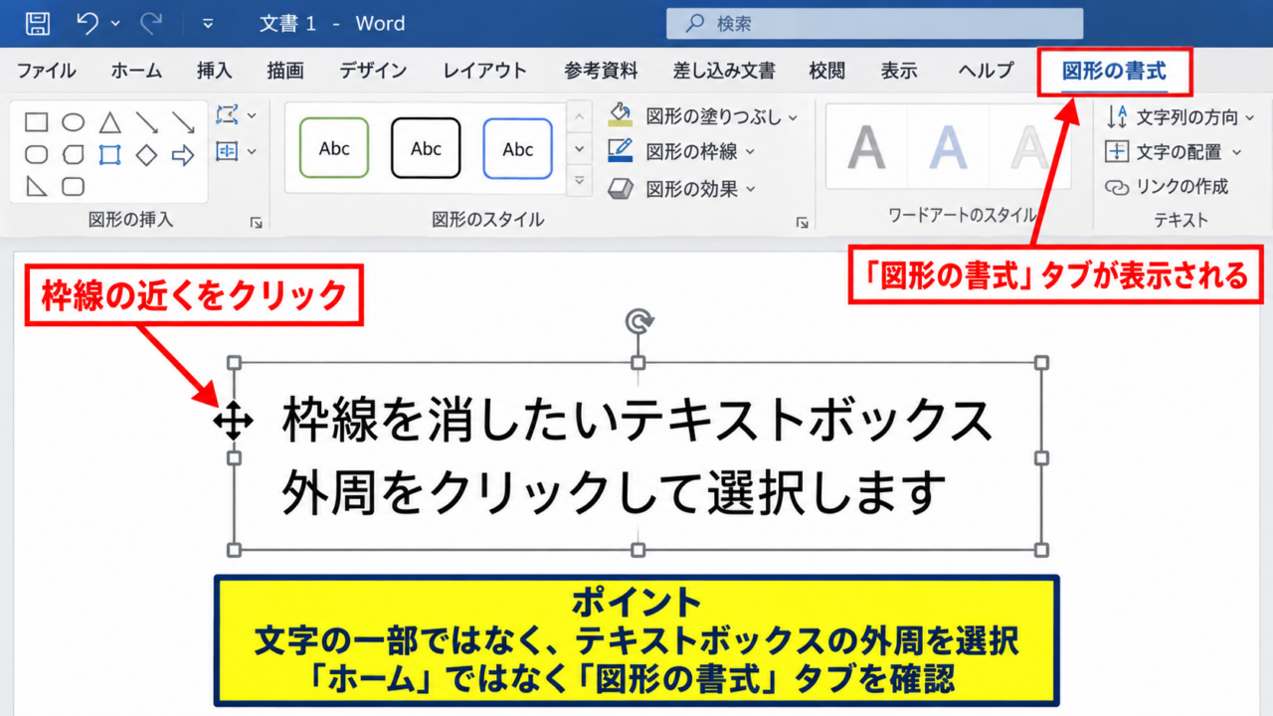The image size is (1273, 716).
Task: Apply the gray gradient WordArt A style
Action: [x=867, y=148]
